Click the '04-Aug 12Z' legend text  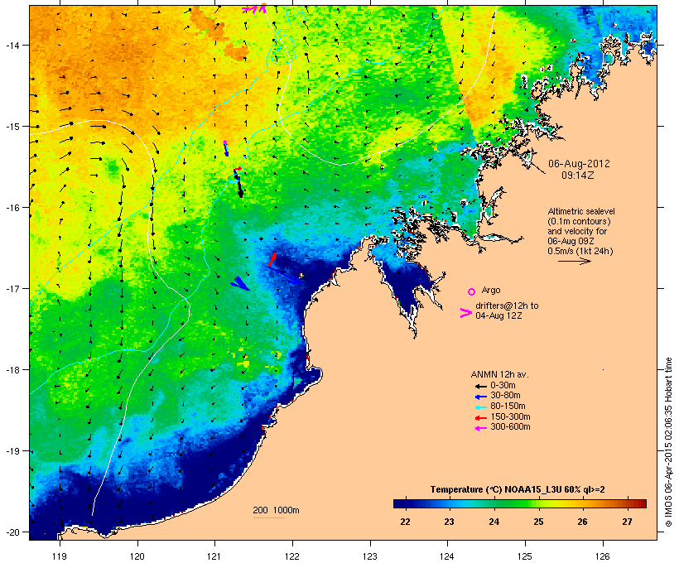click(498, 315)
